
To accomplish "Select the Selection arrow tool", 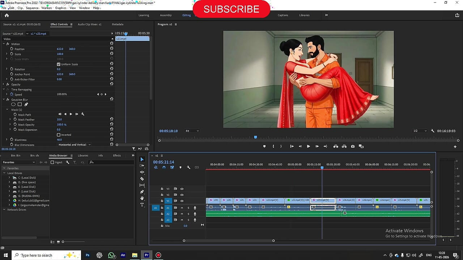I will [x=142, y=159].
